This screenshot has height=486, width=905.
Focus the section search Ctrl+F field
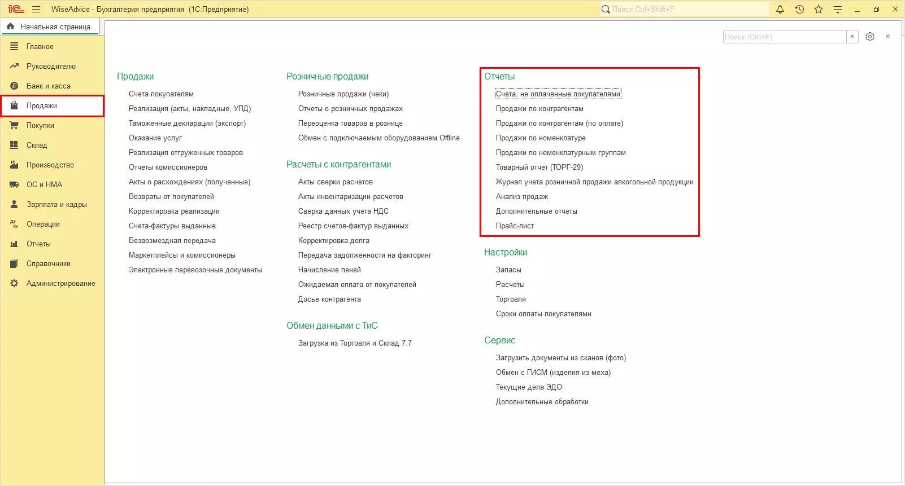[785, 37]
